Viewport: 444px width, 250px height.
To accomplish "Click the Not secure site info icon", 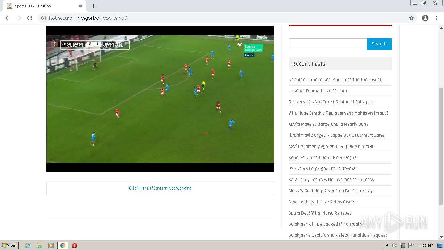I will [x=44, y=18].
